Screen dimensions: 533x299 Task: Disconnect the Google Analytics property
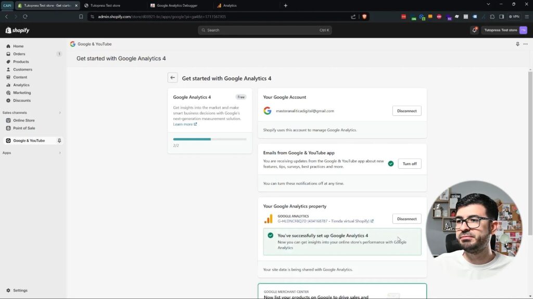tap(407, 219)
